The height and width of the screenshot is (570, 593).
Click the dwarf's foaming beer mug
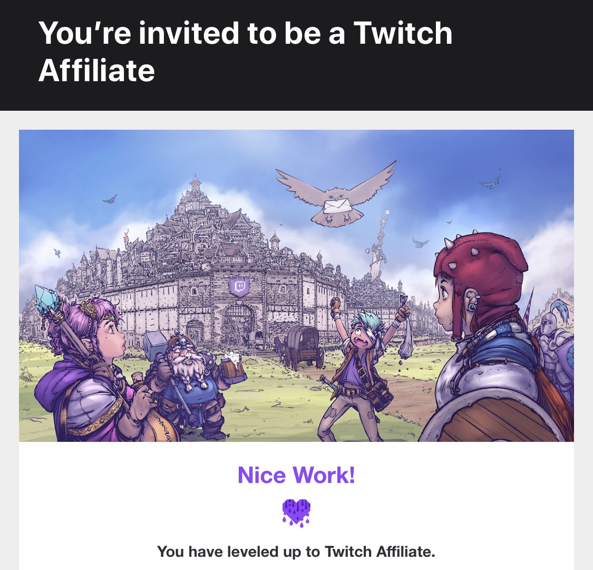coord(234,367)
